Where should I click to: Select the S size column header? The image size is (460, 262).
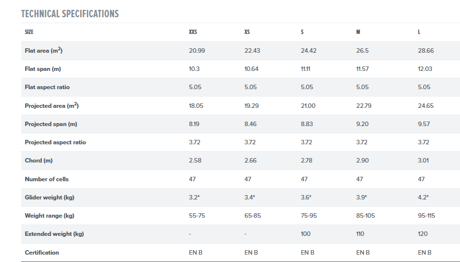click(302, 32)
